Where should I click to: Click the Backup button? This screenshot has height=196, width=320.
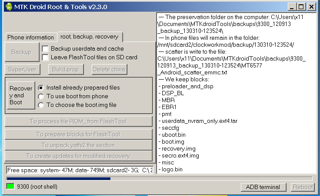click(22, 52)
